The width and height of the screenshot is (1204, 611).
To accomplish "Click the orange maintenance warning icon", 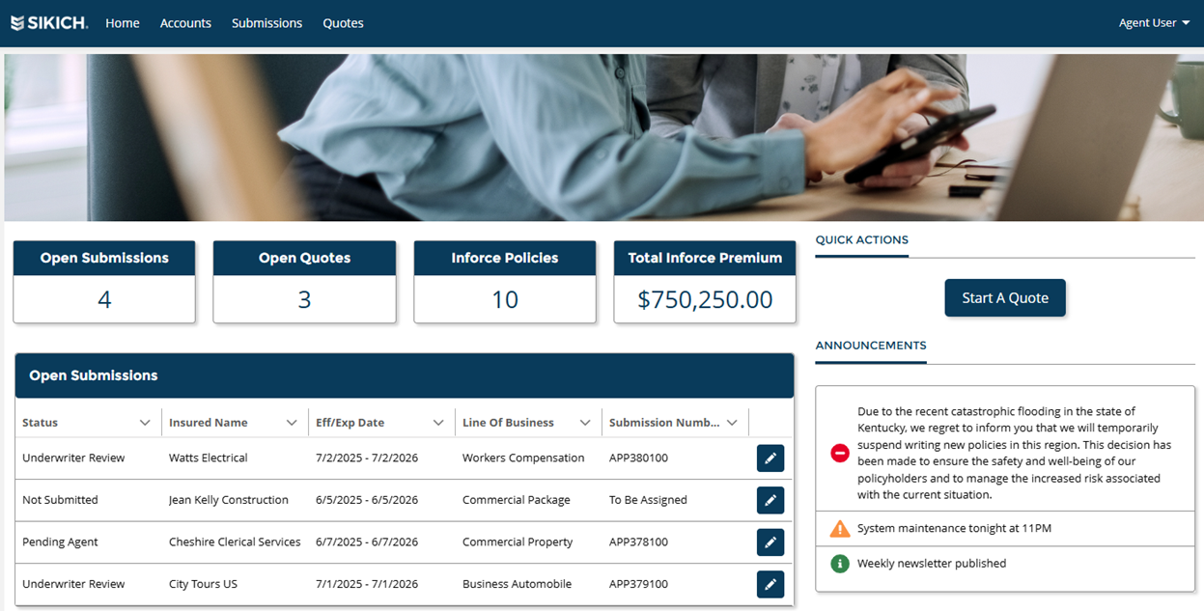I will point(840,529).
